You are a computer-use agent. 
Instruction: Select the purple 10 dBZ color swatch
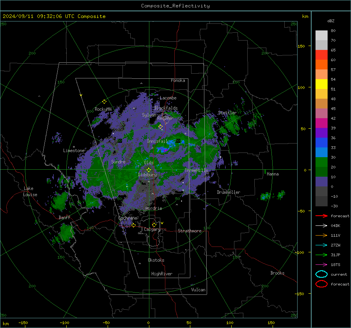click(321, 182)
